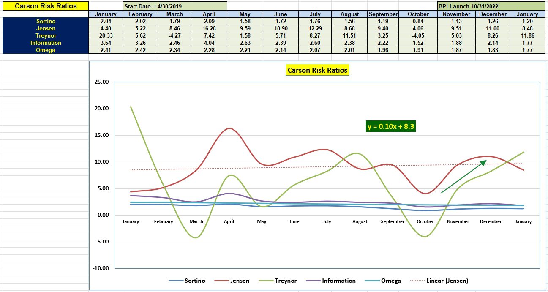The image size is (548, 292).
Task: Click the -10.00 label on the chart's vertical axis
Action: coord(100,268)
